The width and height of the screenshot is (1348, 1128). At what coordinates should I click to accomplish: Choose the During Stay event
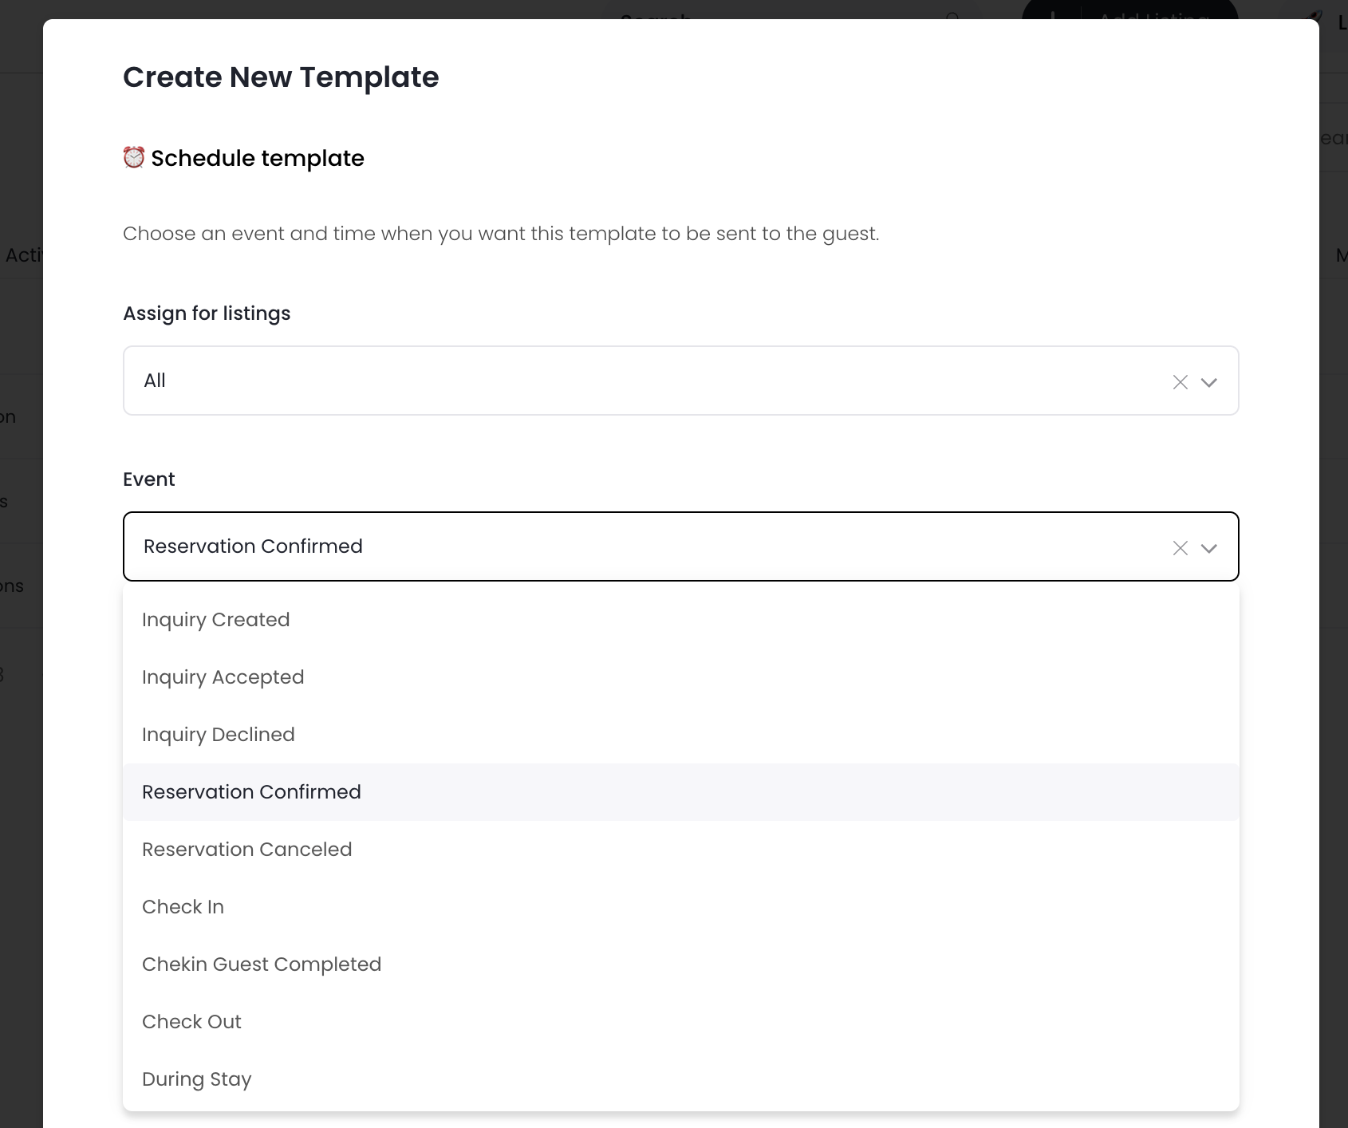[197, 1079]
